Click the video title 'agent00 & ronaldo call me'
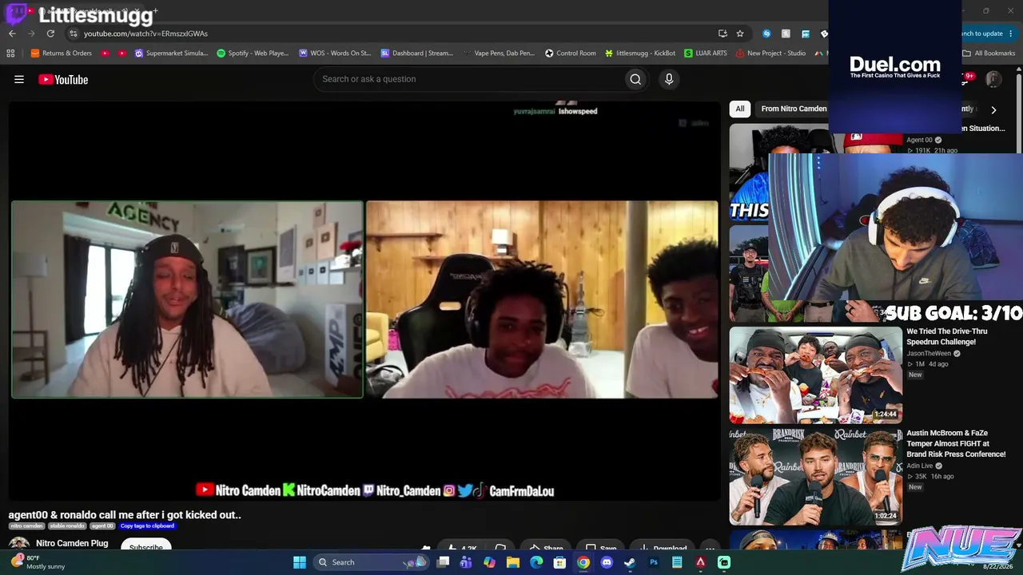 click(x=125, y=515)
